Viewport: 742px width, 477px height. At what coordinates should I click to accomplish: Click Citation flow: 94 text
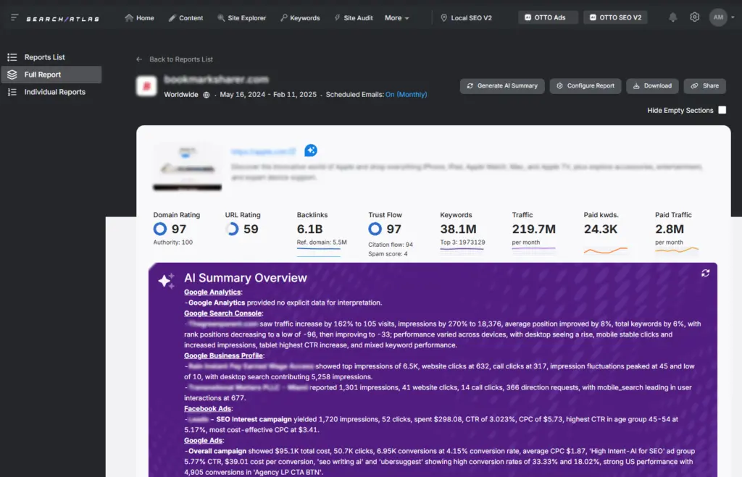[391, 245]
